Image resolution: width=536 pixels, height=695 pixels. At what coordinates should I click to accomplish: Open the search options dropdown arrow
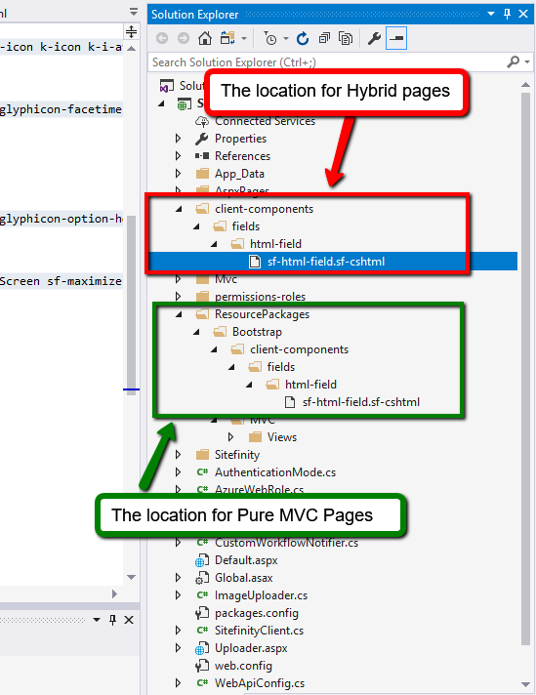[x=527, y=61]
